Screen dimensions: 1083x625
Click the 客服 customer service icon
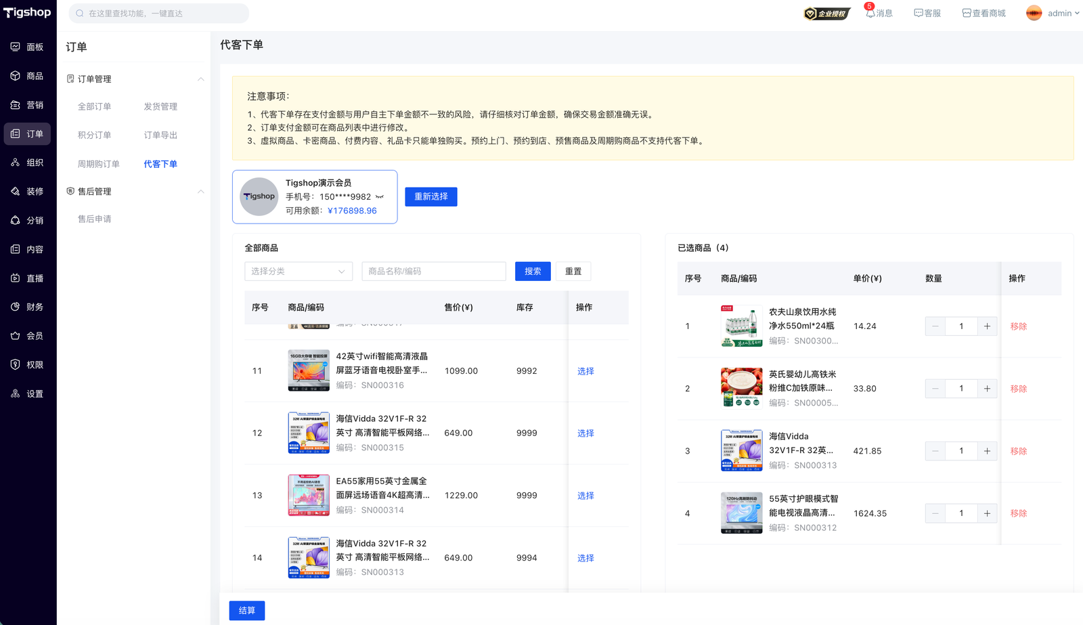[x=919, y=13]
